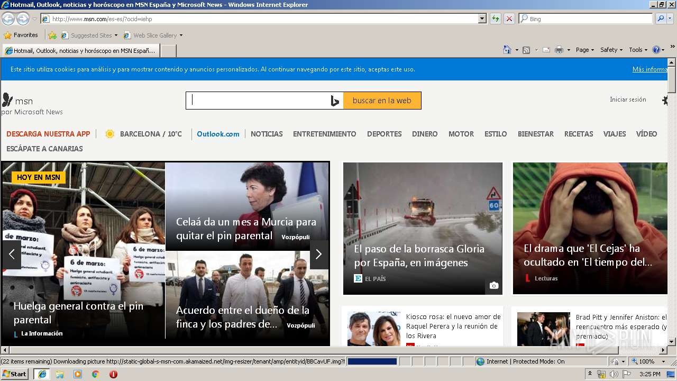Open DEPORTES section
The image size is (677, 381).
coord(385,134)
